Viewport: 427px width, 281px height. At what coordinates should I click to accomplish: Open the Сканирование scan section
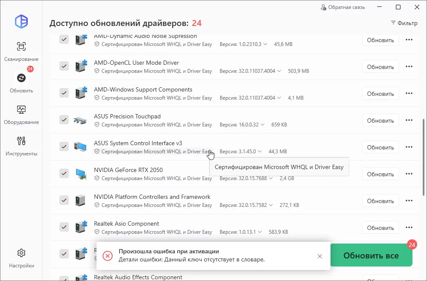coord(21,52)
